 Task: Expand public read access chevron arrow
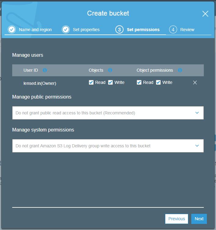(197, 113)
